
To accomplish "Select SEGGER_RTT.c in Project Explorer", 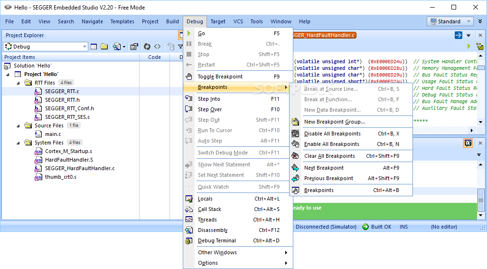I will tap(62, 91).
